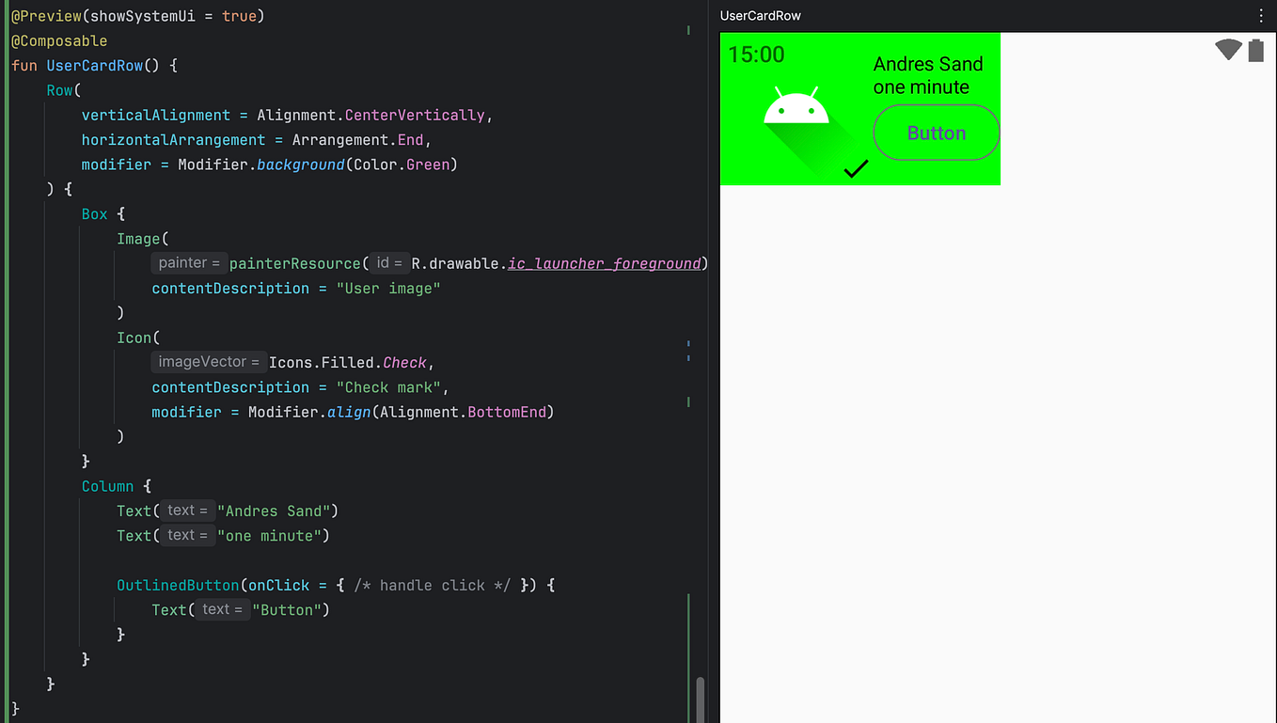
Task: Click the OutlinedButton function name
Action: click(177, 584)
